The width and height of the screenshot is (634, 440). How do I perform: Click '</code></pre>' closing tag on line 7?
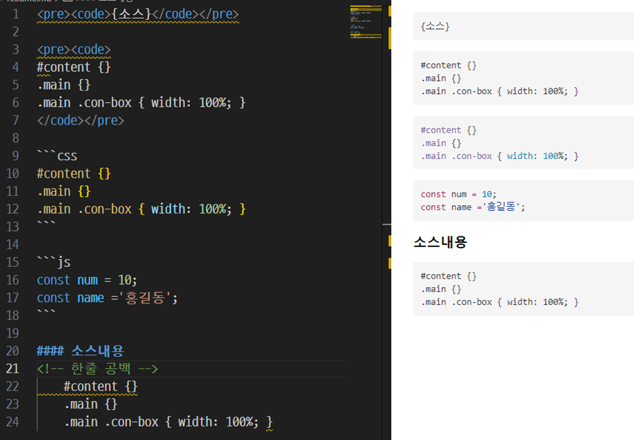point(81,121)
